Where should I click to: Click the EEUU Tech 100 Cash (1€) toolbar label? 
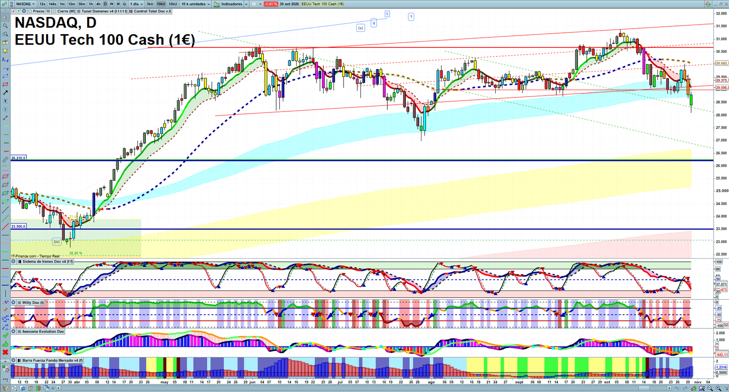[322, 4]
